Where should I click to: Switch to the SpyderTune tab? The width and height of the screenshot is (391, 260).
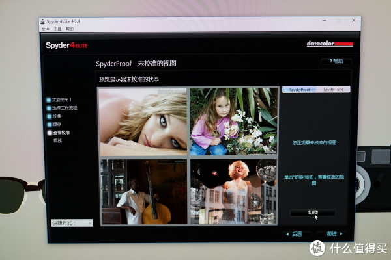[333, 89]
